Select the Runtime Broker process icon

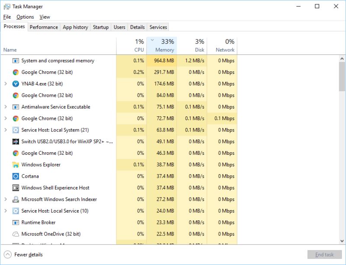pyautogui.click(x=16, y=222)
